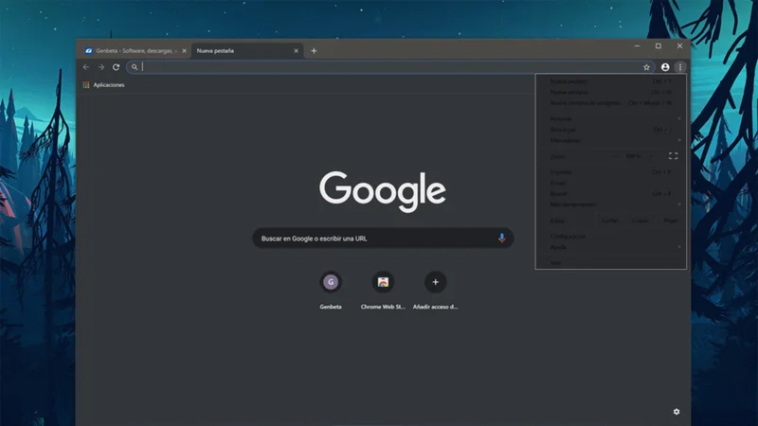Open the Chrome Web Store shortcut
The image size is (758, 426).
(383, 282)
